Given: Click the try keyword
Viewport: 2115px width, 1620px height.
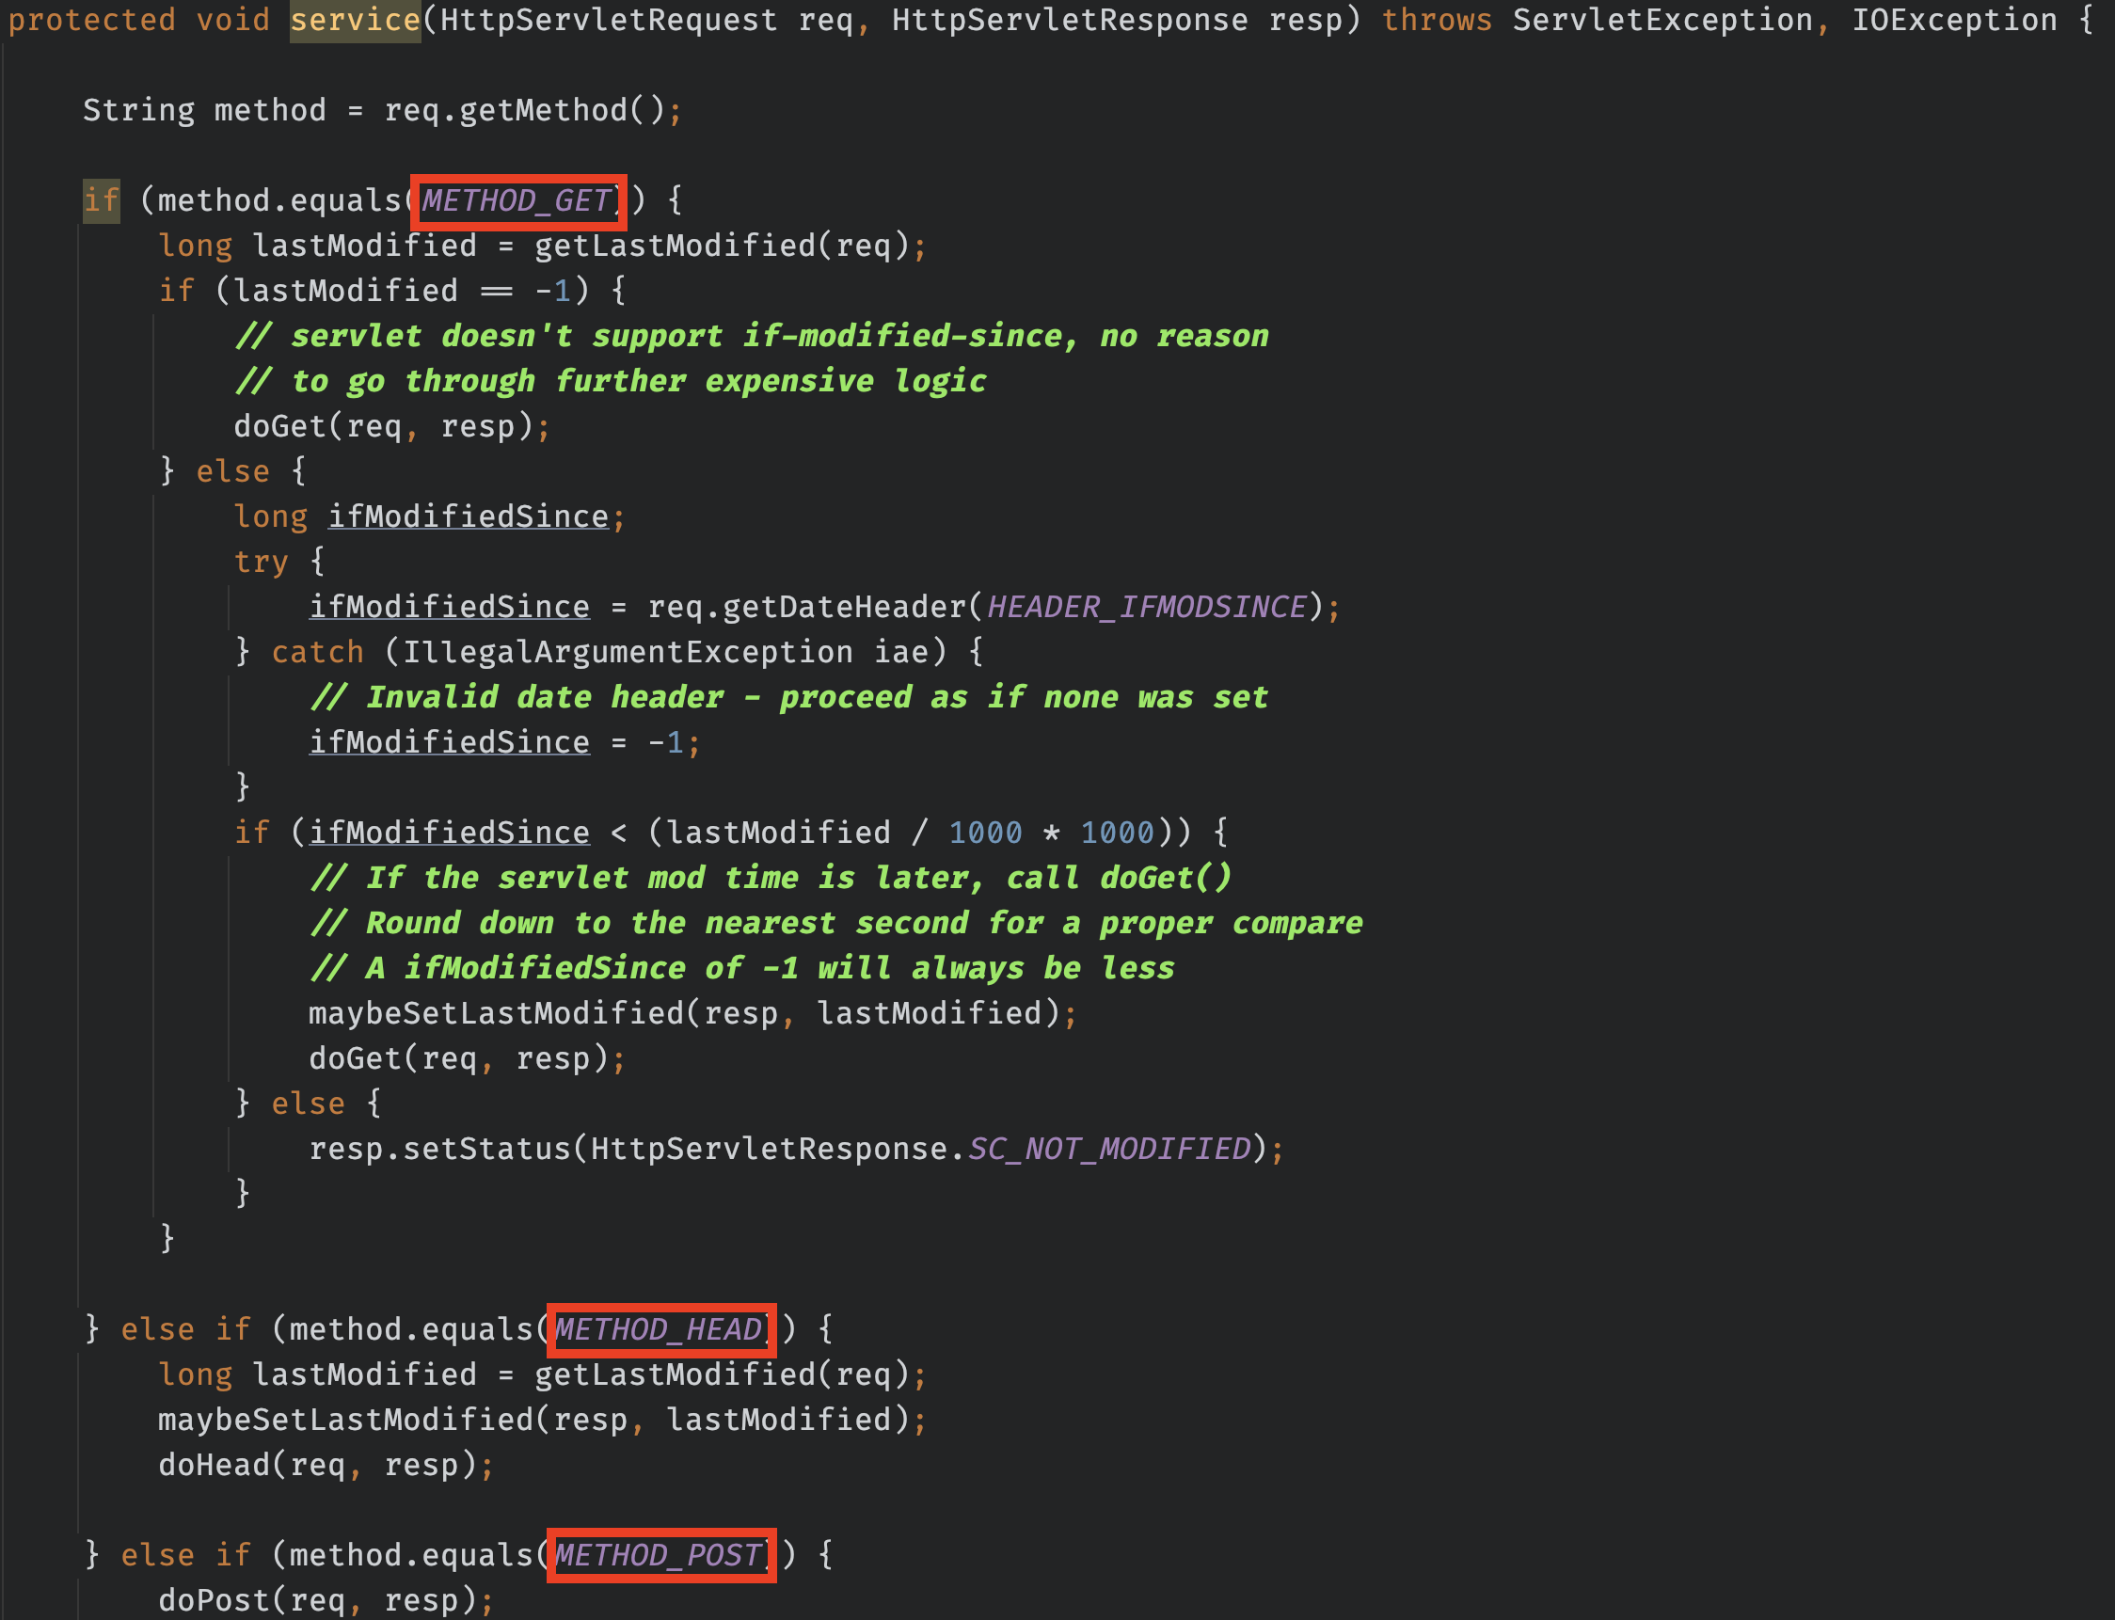Looking at the screenshot, I should coord(261,563).
